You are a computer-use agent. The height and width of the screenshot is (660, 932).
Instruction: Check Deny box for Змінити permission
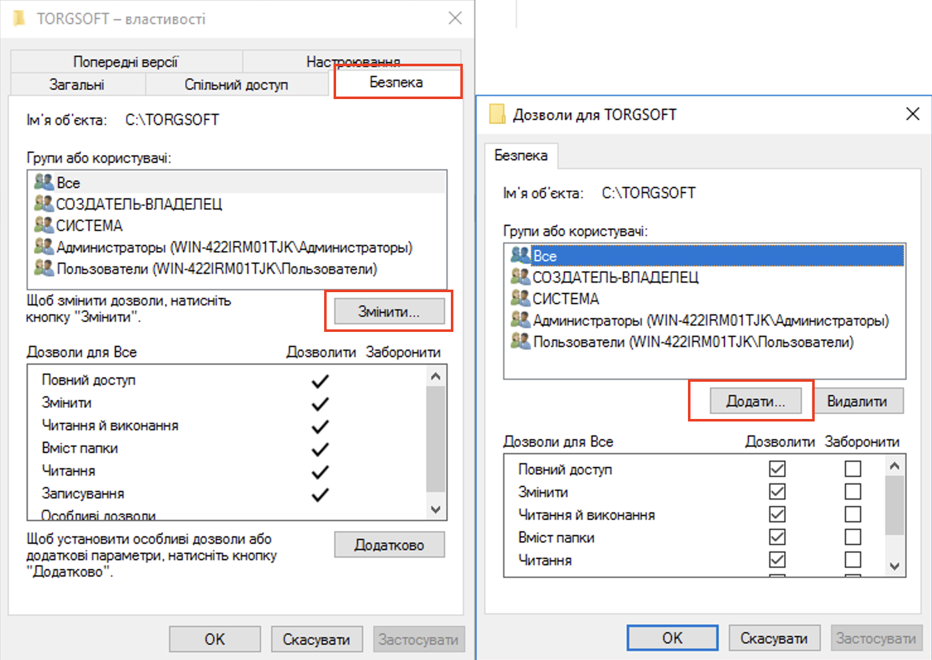point(853,492)
